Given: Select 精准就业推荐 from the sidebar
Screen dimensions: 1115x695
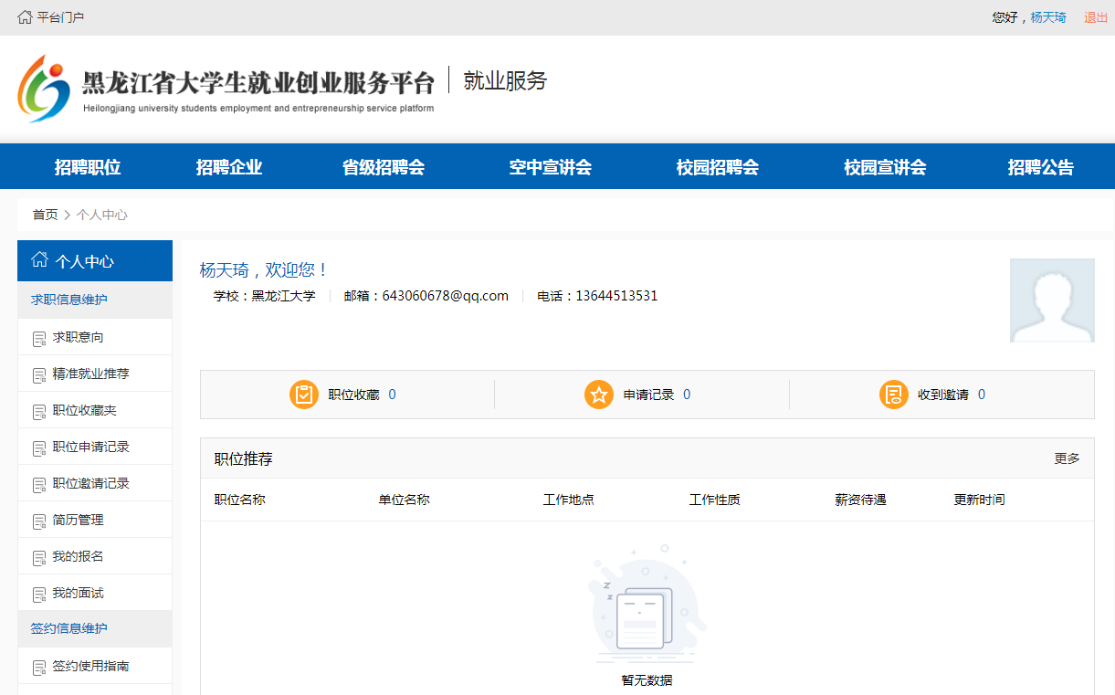Looking at the screenshot, I should [x=89, y=373].
